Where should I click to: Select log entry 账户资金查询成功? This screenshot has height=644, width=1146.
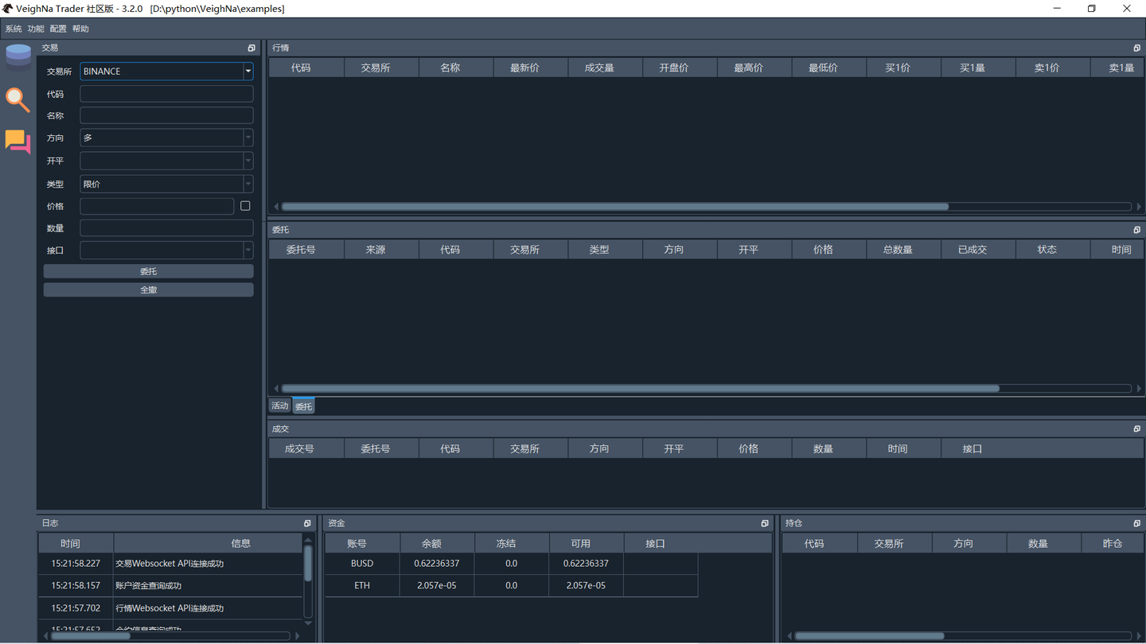(149, 586)
